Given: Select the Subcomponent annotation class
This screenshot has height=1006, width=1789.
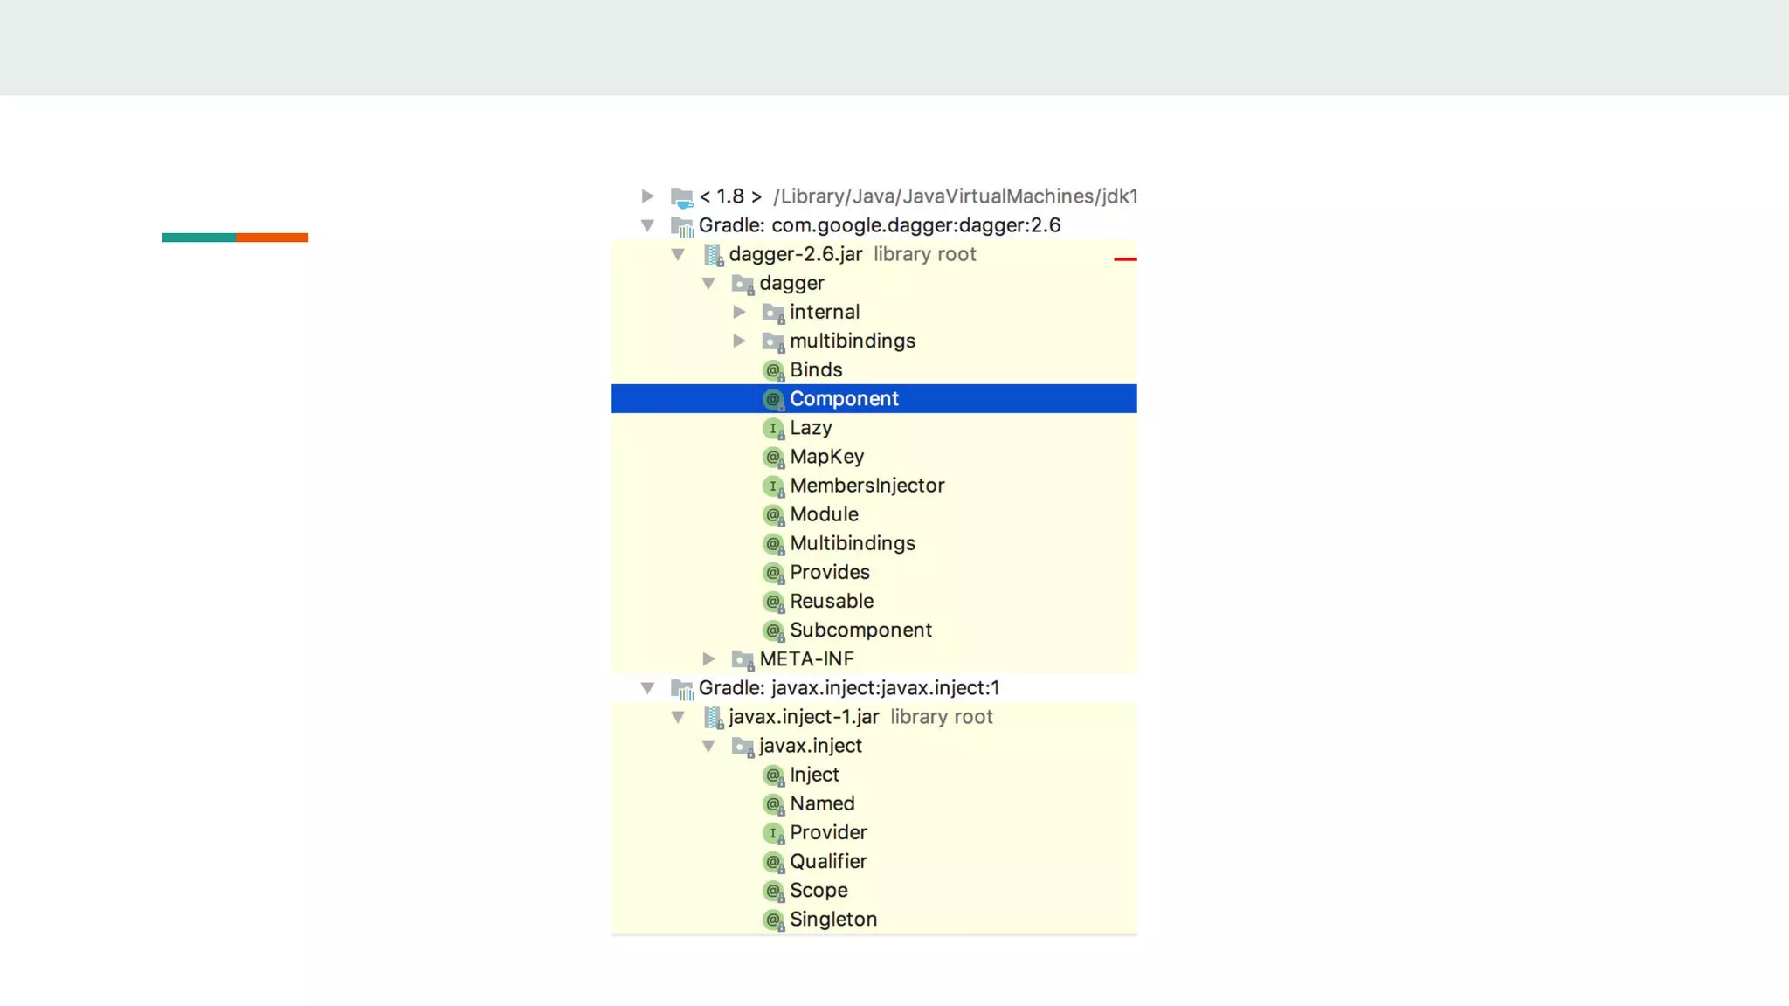Looking at the screenshot, I should pos(860,630).
